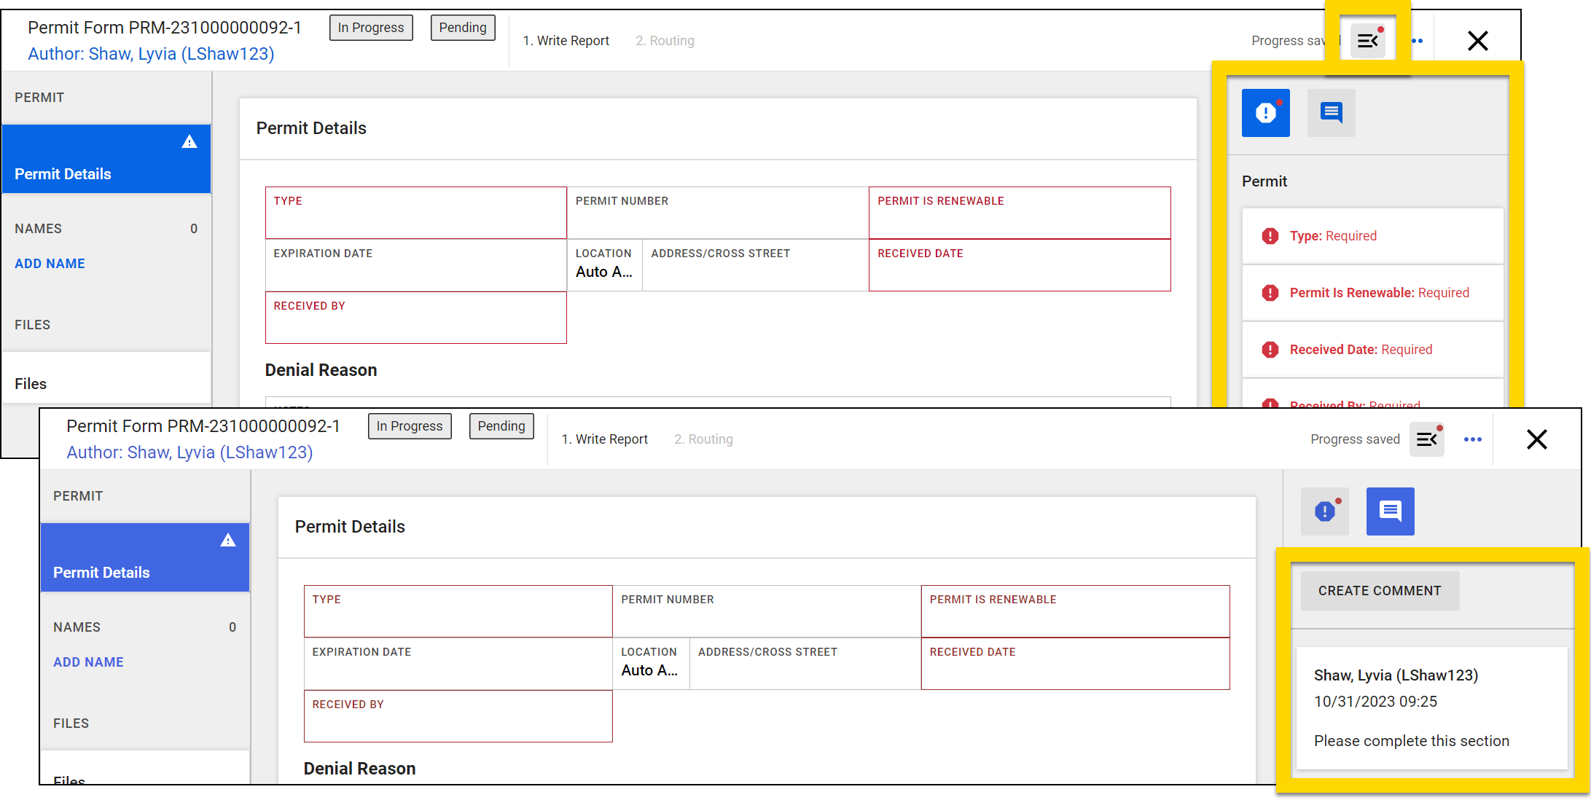Click the RECEIVED DATE field in bottom form

1075,664
